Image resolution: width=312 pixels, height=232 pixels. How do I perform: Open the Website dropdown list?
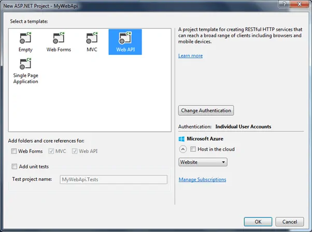pyautogui.click(x=203, y=162)
